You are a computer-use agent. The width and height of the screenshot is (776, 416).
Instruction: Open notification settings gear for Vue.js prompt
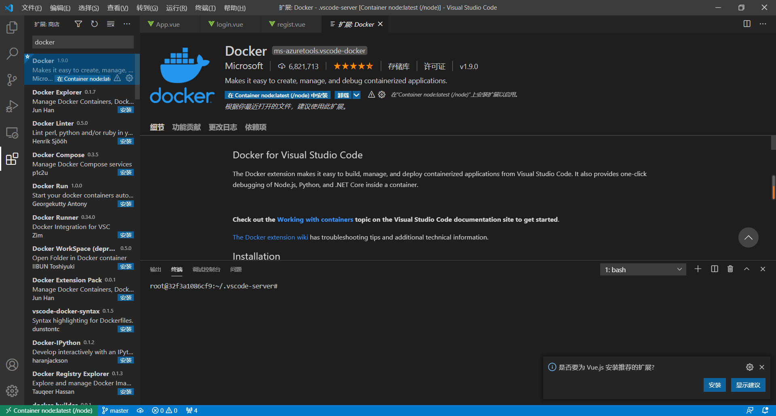click(x=750, y=367)
